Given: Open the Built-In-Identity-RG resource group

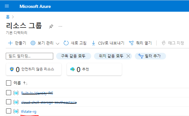Looking at the screenshot, I should coord(37,93).
